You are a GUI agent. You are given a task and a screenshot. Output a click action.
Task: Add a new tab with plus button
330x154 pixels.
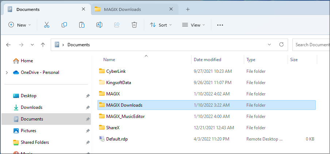coord(188,9)
